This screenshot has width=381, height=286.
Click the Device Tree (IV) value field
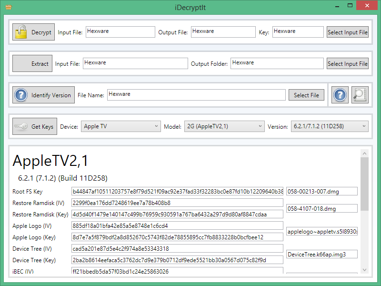pos(177,248)
